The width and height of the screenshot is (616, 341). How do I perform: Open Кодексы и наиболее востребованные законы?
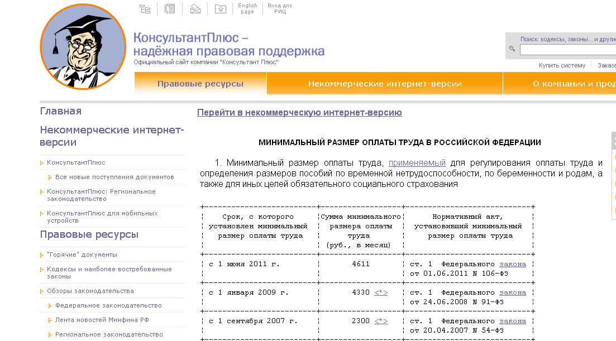click(109, 273)
